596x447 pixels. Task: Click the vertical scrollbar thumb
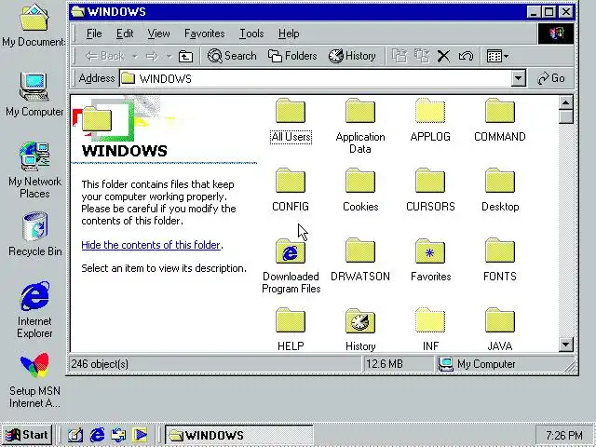pyautogui.click(x=565, y=117)
